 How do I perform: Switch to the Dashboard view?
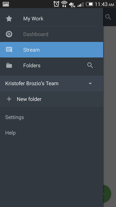(x=52, y=34)
